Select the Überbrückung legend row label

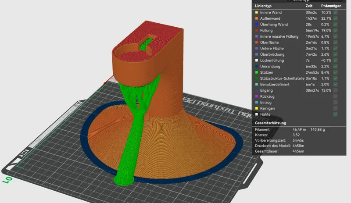272,54
